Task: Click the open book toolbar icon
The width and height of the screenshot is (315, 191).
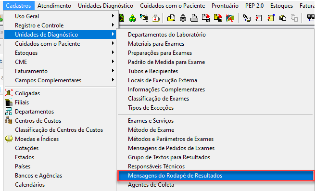Action: [x=311, y=18]
